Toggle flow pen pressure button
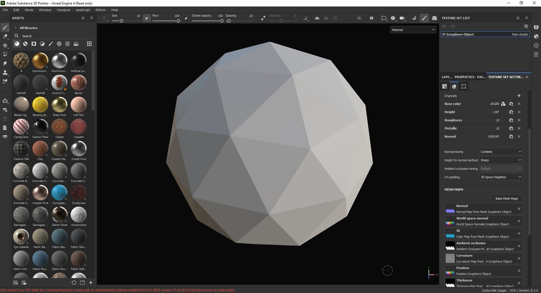Viewport: 541px width, 293px height. [x=186, y=18]
